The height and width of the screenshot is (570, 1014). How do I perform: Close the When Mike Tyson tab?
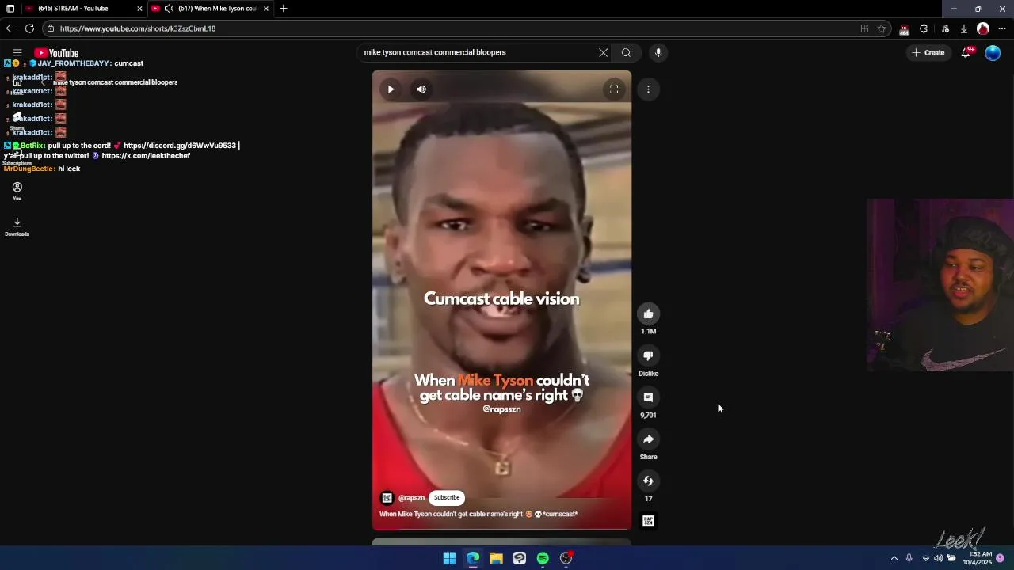click(x=266, y=9)
